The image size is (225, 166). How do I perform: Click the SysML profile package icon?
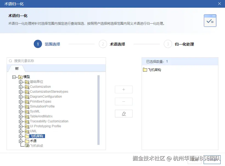click(27, 112)
